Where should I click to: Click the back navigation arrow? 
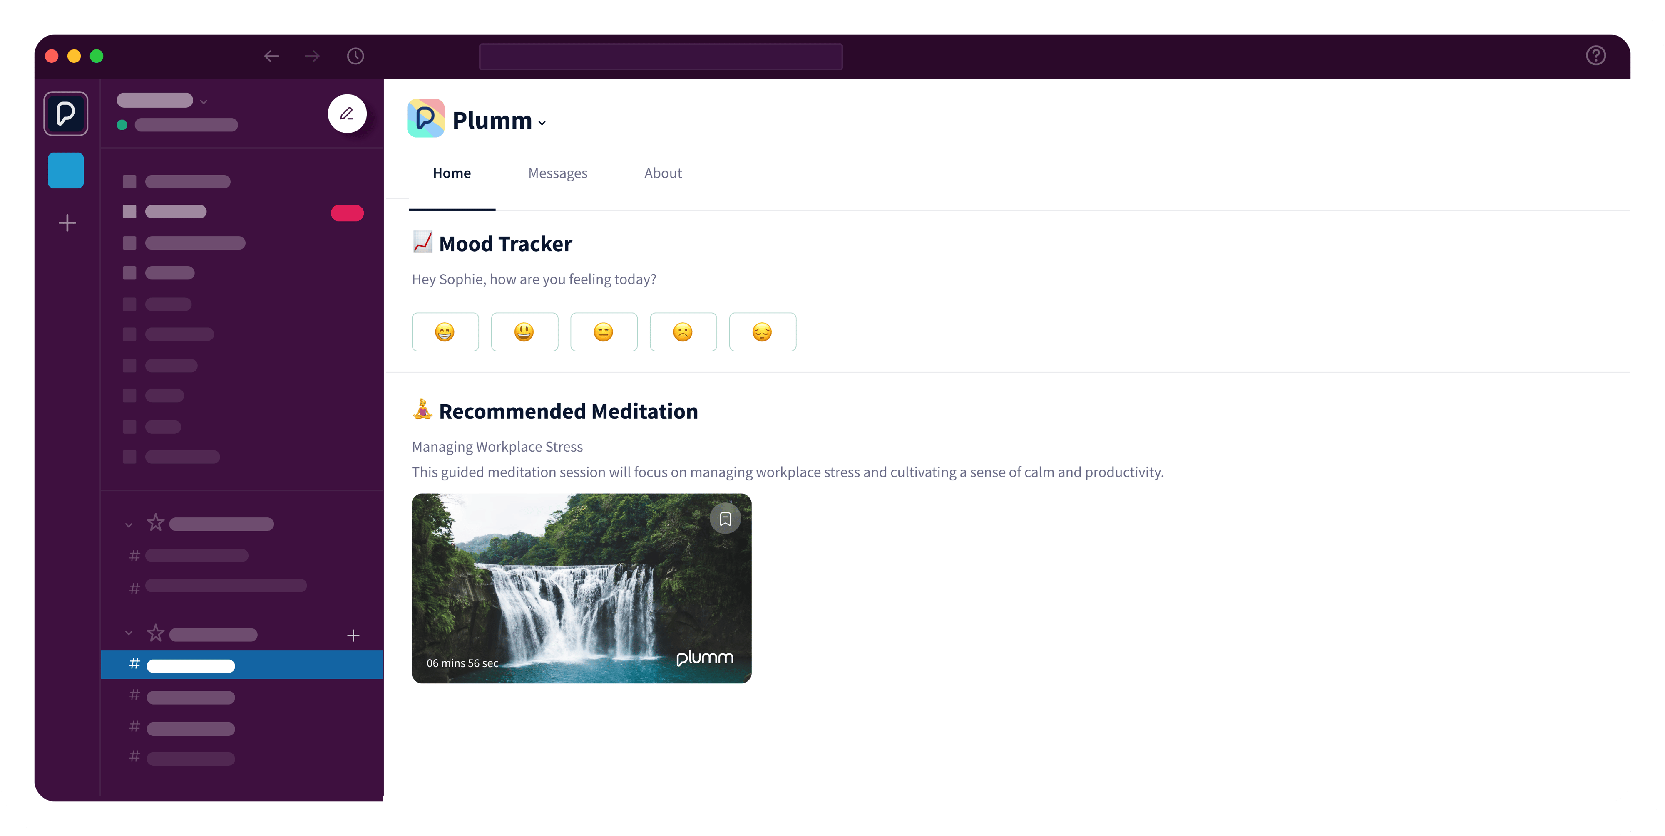[x=271, y=56]
